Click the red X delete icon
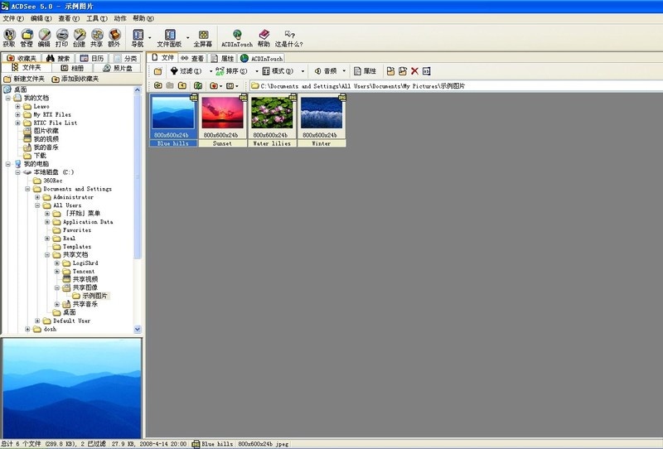Image resolution: width=663 pixels, height=449 pixels. point(414,71)
